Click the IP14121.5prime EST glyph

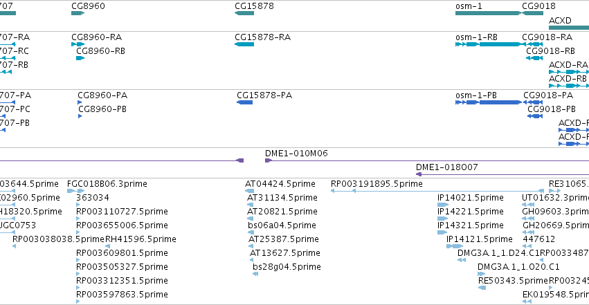[x=455, y=246]
